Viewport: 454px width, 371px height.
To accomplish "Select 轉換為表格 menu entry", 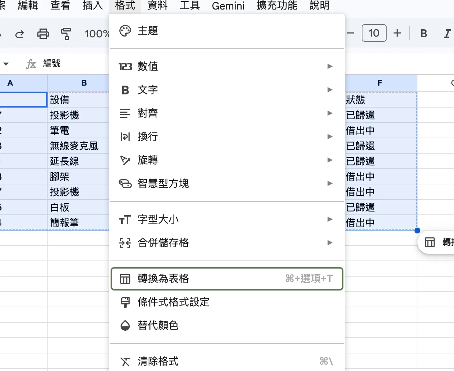I will [x=227, y=279].
